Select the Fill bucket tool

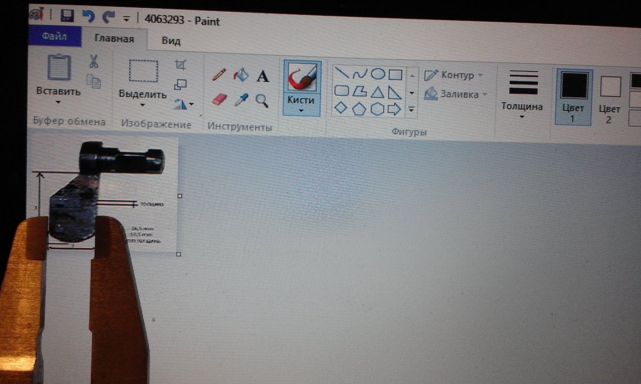click(x=241, y=74)
